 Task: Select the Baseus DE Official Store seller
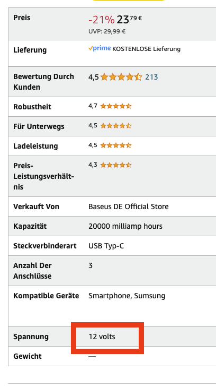coord(128,206)
